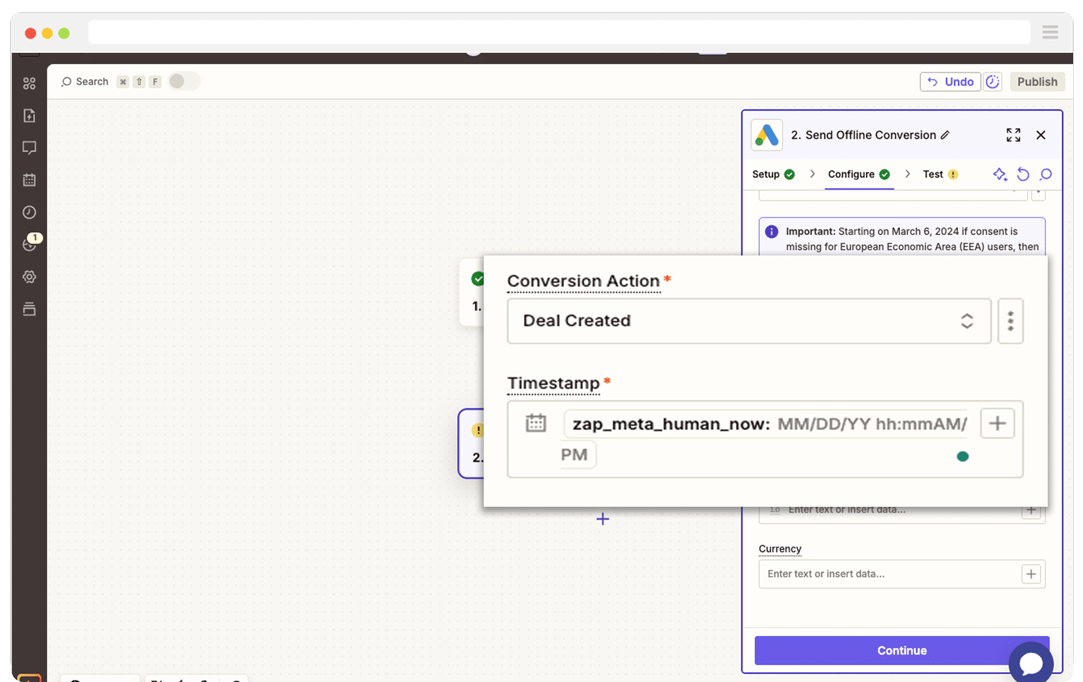
Task: Click plus button in Currency field
Action: click(x=1031, y=574)
